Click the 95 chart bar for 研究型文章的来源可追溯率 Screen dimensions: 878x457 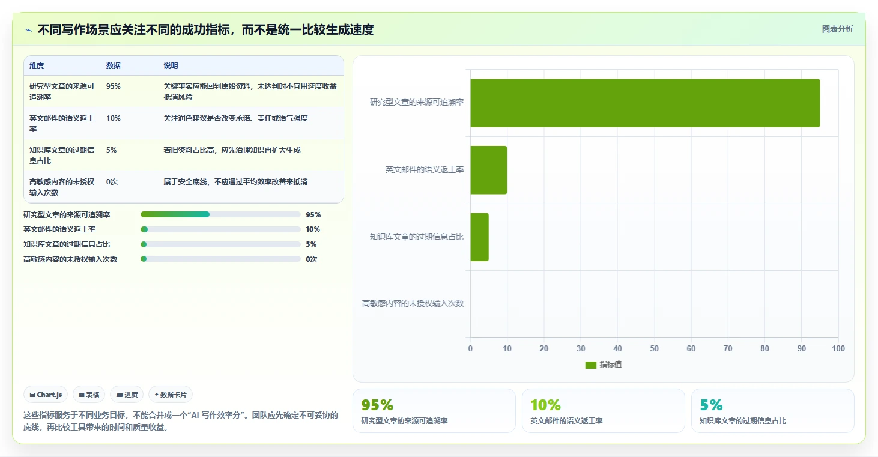tap(645, 103)
